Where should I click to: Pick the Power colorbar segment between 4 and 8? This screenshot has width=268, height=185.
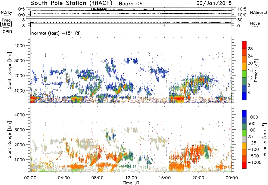(x=244, y=88)
